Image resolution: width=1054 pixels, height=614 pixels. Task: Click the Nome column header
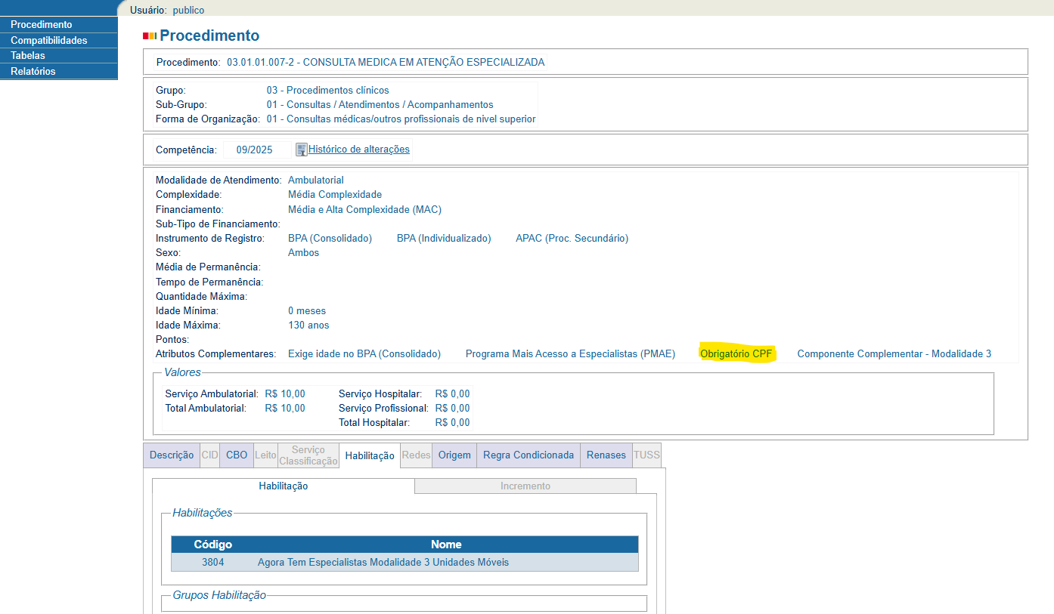tap(446, 545)
